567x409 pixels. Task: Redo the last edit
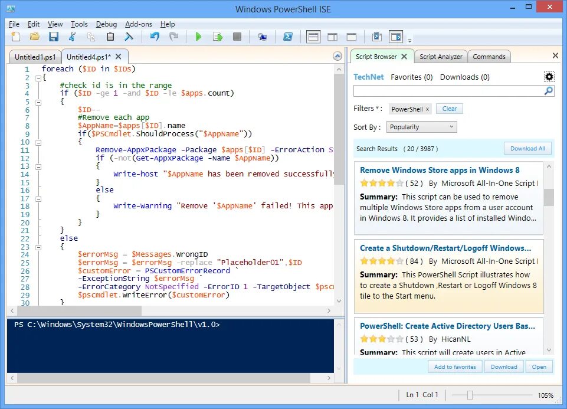point(174,37)
